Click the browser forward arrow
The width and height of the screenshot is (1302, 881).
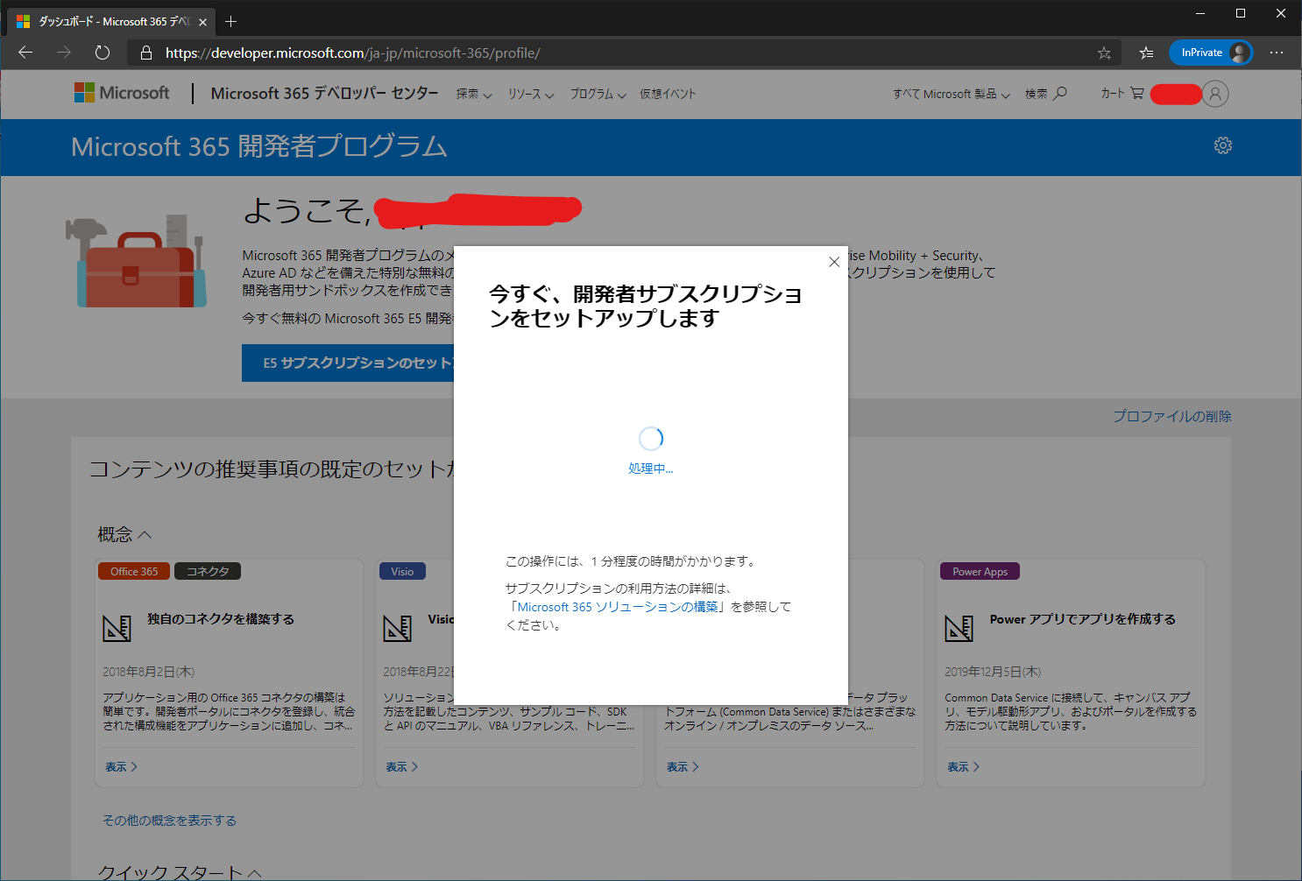64,53
